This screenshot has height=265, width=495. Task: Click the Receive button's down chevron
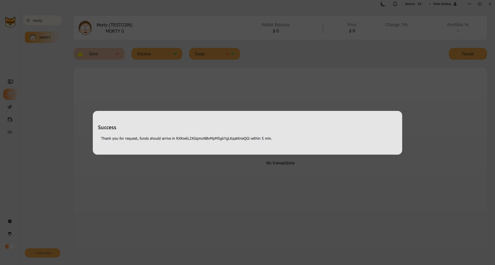(x=175, y=54)
